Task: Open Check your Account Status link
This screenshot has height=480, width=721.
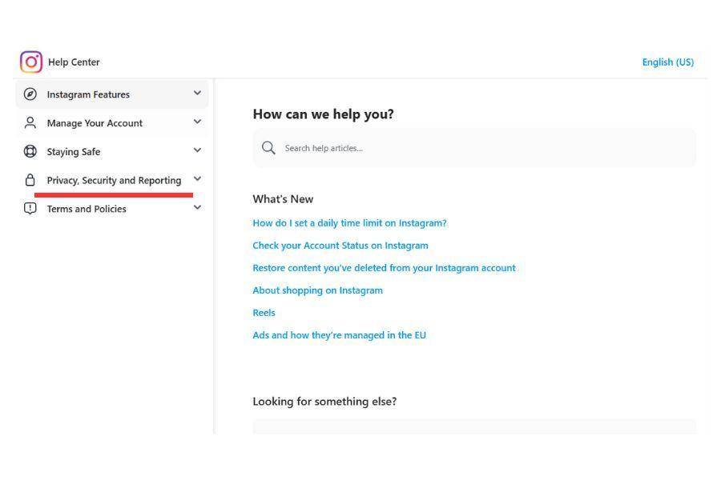Action: (340, 246)
